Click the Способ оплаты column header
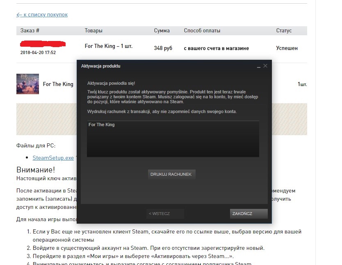 click(x=202, y=30)
